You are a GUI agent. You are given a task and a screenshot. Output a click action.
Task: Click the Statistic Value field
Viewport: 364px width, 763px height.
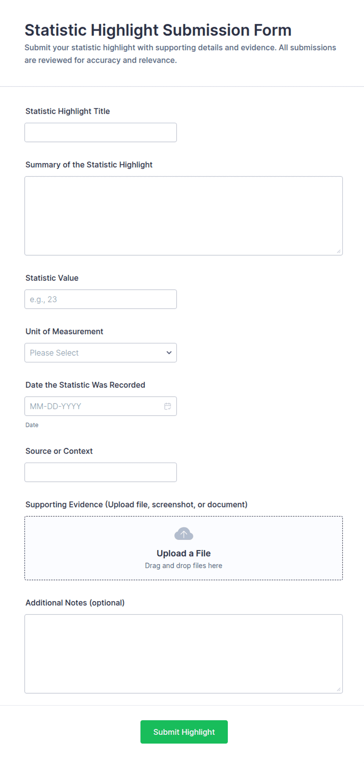[x=101, y=299]
